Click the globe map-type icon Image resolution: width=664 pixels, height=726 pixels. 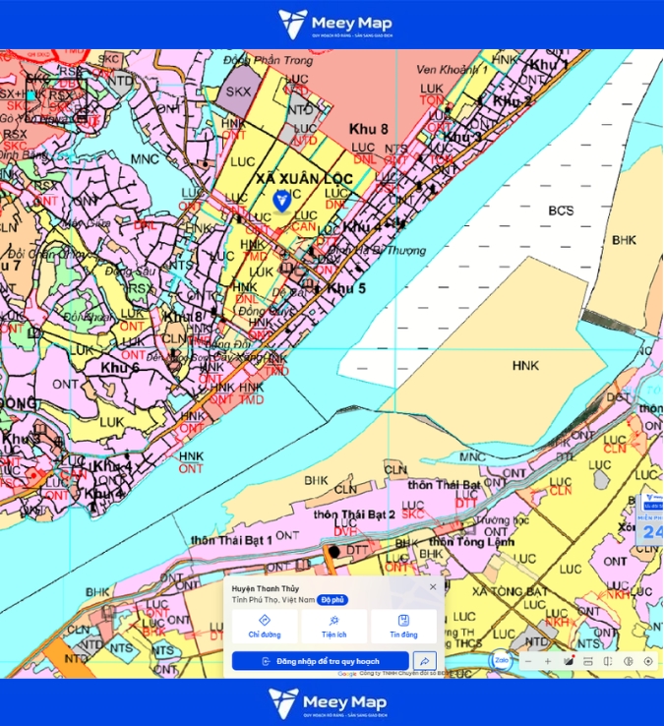click(x=629, y=662)
